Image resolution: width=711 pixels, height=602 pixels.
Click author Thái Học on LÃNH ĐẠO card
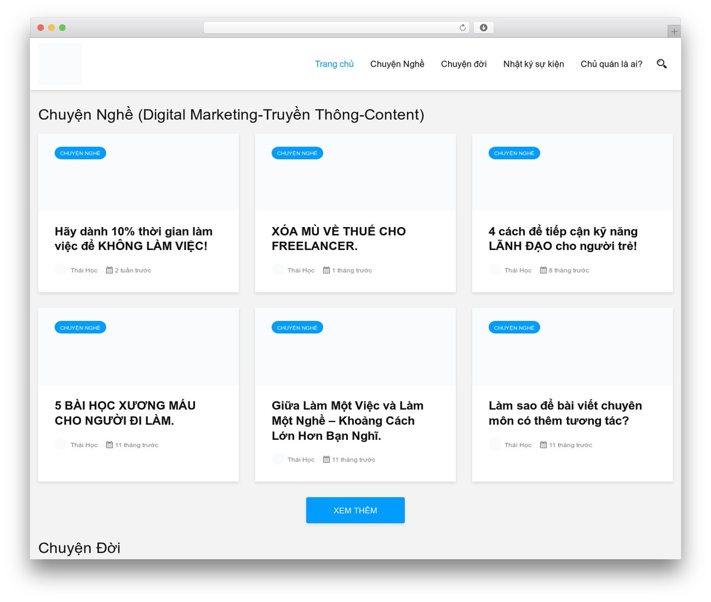[518, 270]
